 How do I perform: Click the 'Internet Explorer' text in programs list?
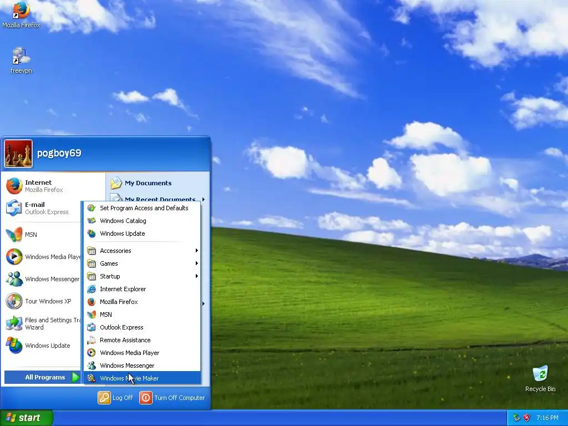pos(123,289)
